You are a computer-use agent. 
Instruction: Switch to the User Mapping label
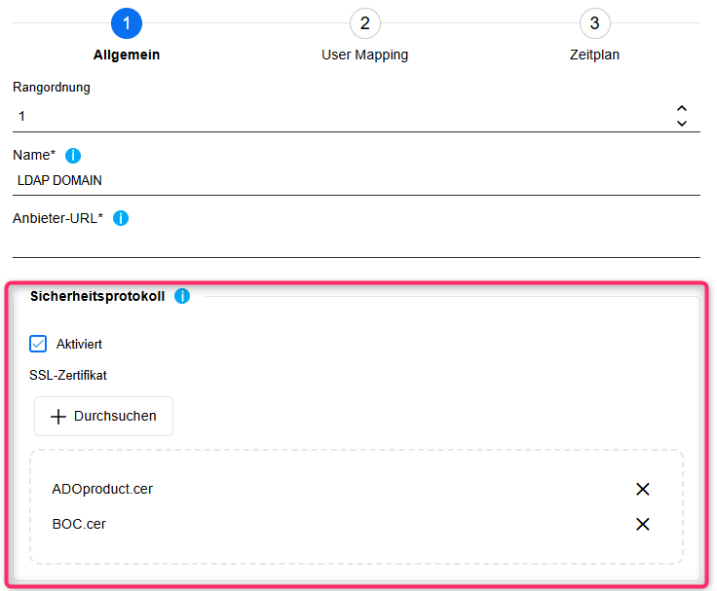coord(364,55)
